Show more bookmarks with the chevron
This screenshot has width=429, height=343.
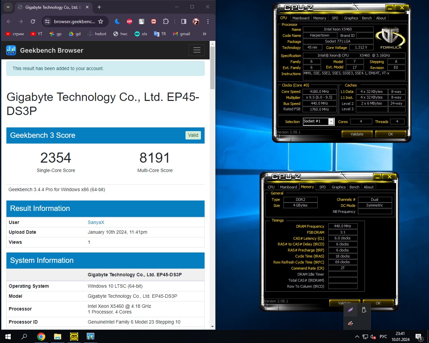pyautogui.click(x=205, y=34)
